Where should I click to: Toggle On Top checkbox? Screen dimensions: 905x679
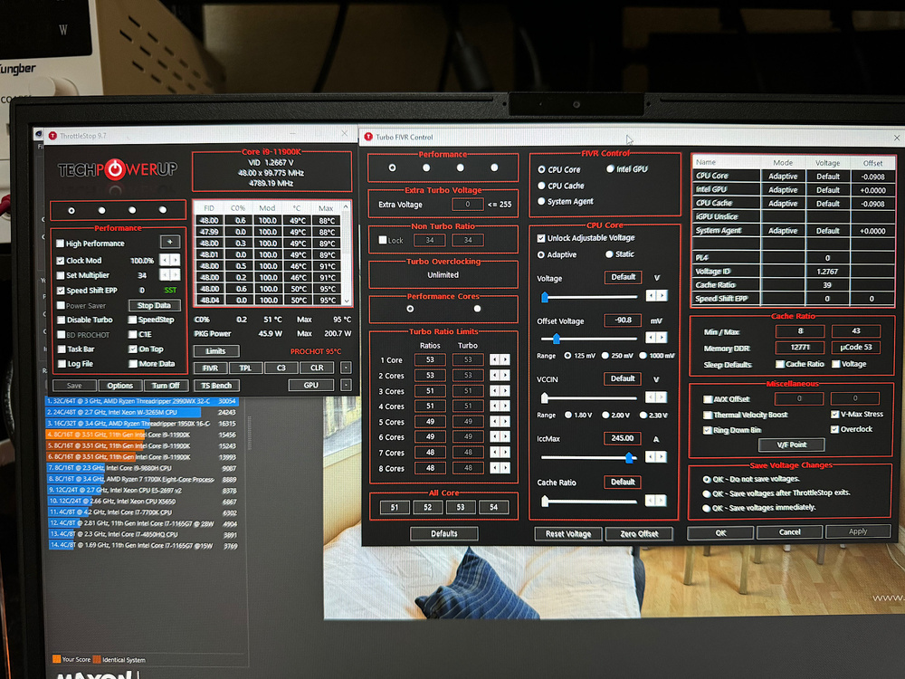click(132, 349)
